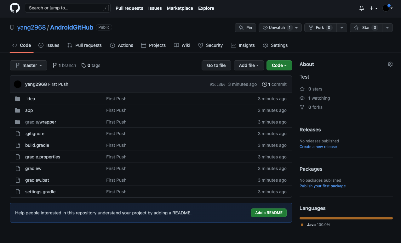Open the Add file dropdown
Image resolution: width=401 pixels, height=243 pixels.
[x=249, y=65]
